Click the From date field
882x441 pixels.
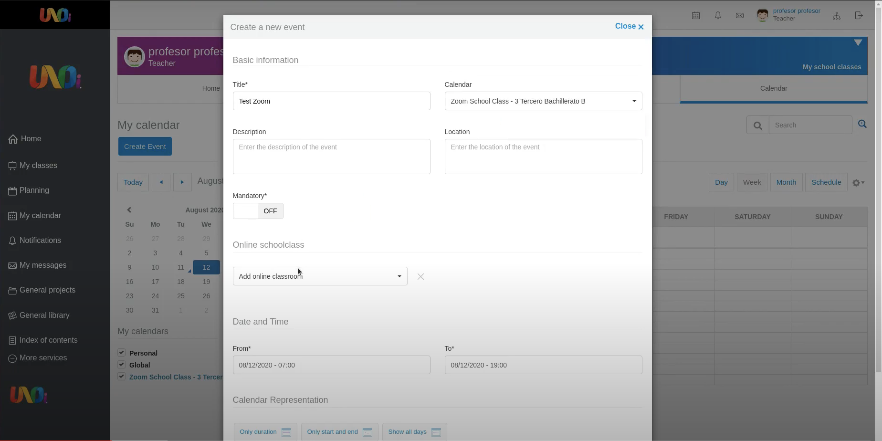pyautogui.click(x=331, y=365)
